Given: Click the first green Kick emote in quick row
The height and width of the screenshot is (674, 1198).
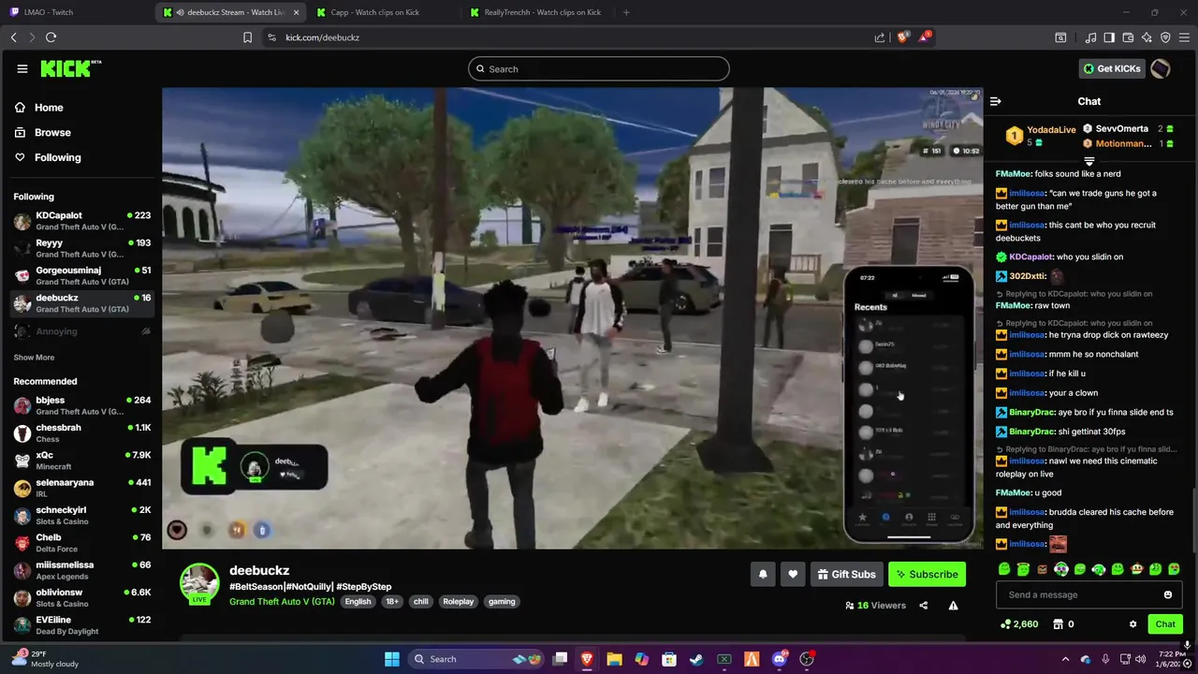Looking at the screenshot, I should pyautogui.click(x=1004, y=569).
